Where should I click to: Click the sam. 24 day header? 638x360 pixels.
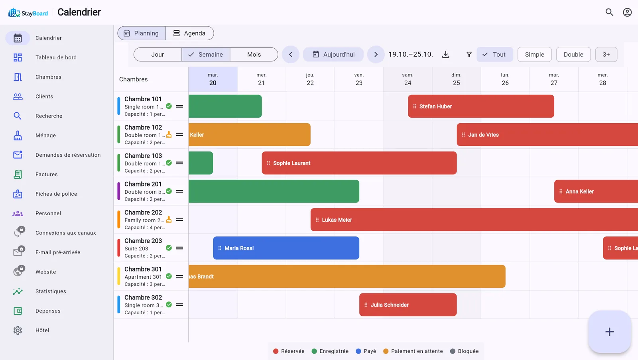pyautogui.click(x=408, y=79)
